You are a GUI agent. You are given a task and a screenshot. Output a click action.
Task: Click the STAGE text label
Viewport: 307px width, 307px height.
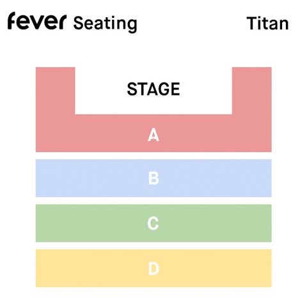pos(153,89)
